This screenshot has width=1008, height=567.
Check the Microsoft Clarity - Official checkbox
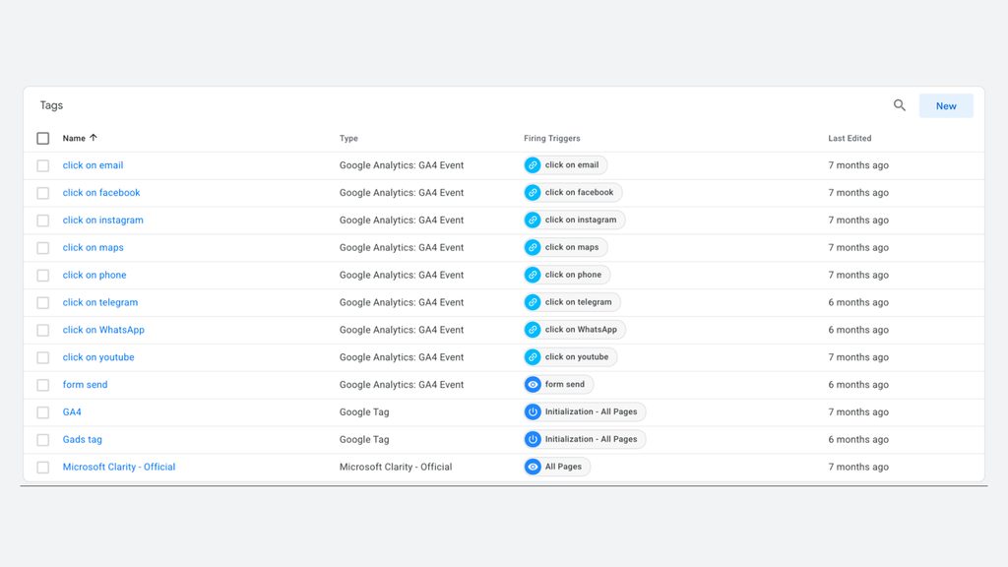click(43, 468)
